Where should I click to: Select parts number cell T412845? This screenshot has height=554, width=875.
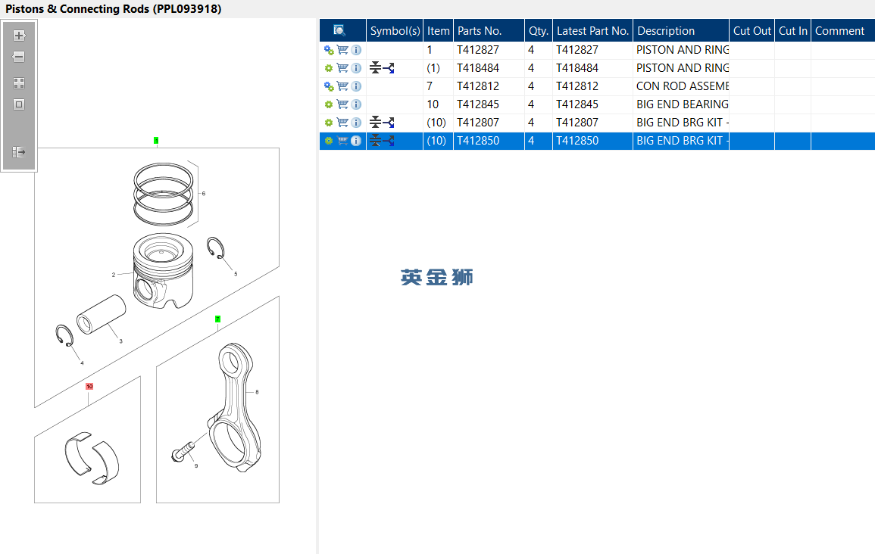pyautogui.click(x=489, y=104)
